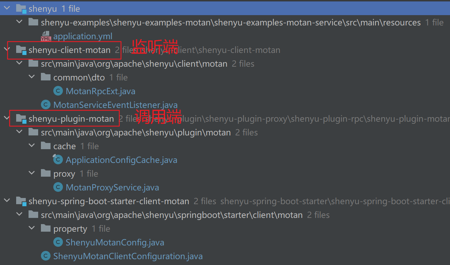Click folder icon of shenyu-examples resources row
Screen dimensions: 450x265
33,22
